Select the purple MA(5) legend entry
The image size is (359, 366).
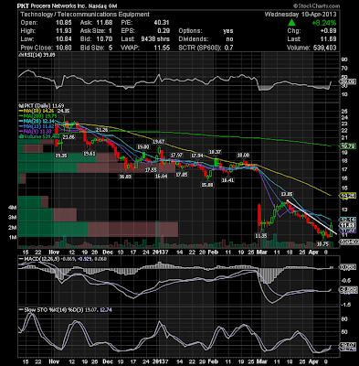(x=36, y=132)
